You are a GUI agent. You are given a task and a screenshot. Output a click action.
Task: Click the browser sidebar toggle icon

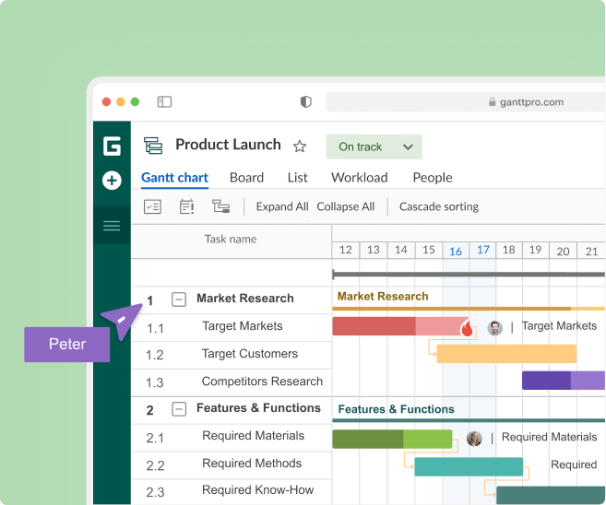click(x=164, y=102)
